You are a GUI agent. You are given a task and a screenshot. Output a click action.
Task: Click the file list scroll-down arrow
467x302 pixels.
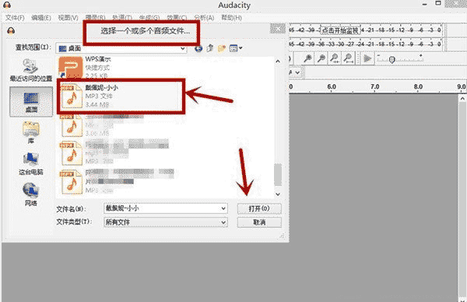tap(278, 194)
